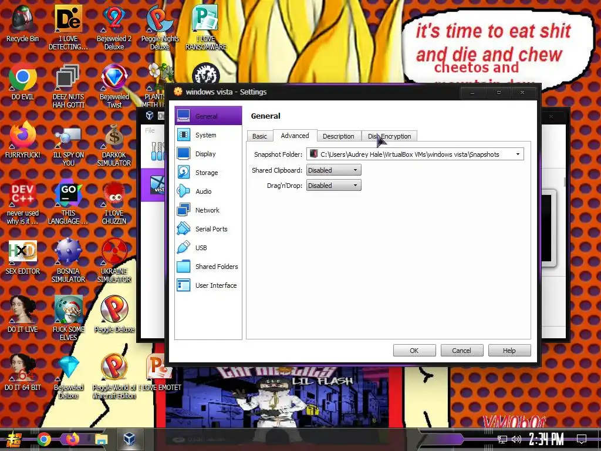Click the taskbar clock showing 2:34 PM
The width and height of the screenshot is (601, 451).
click(x=546, y=439)
